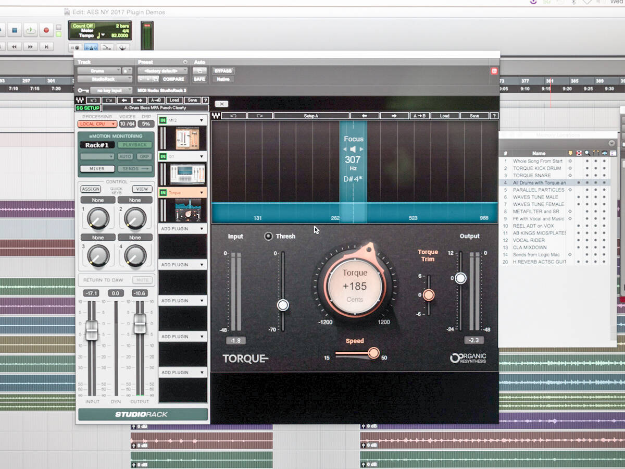The height and width of the screenshot is (469, 625).
Task: Click Focus frequency left arrow
Action: point(344,150)
